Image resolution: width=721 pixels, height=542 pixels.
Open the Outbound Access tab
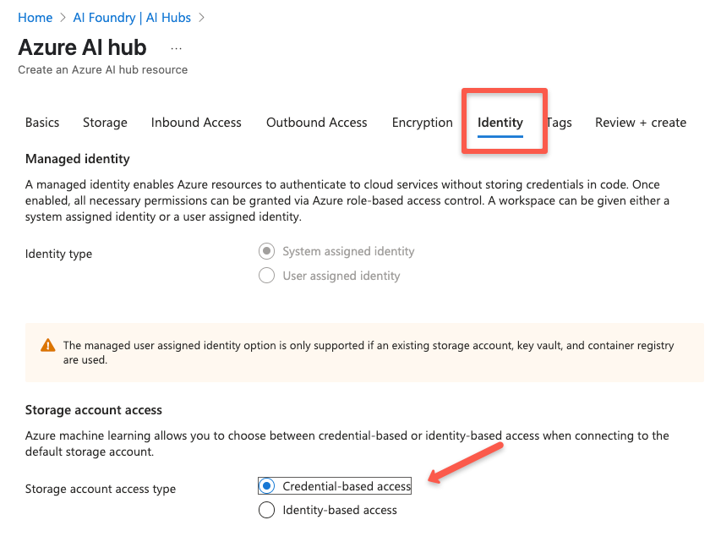(316, 122)
